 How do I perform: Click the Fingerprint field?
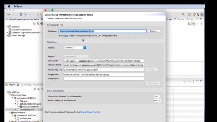click(104, 75)
